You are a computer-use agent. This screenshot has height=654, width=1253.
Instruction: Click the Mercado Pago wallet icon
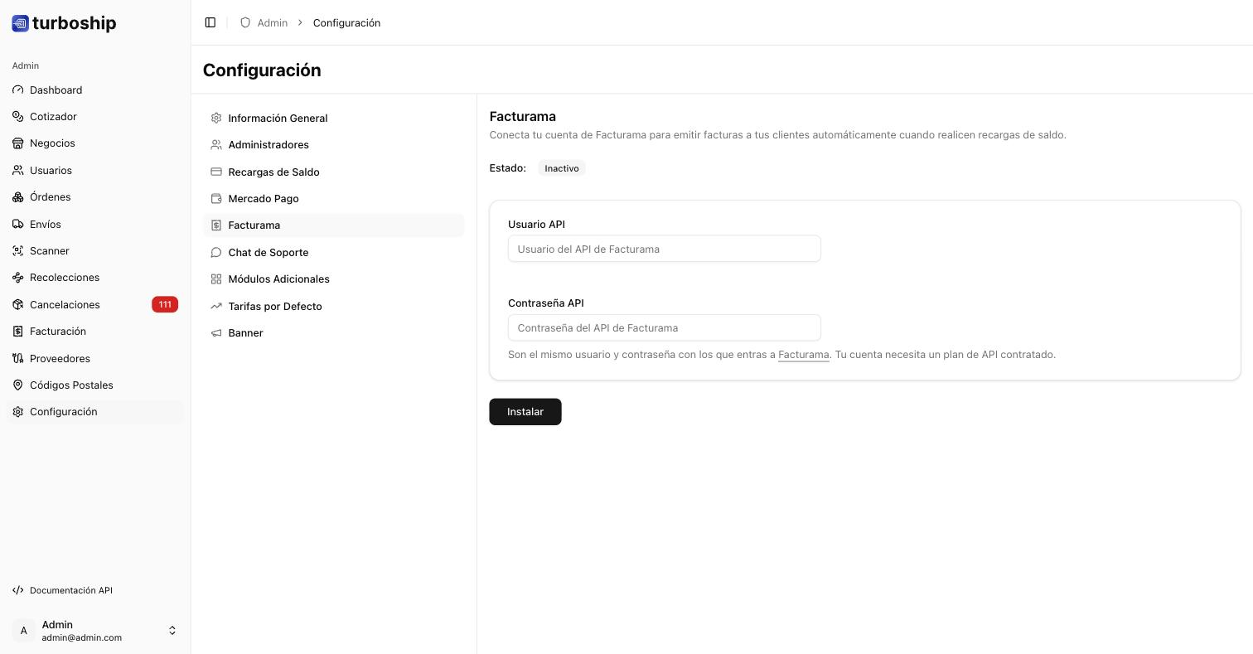pyautogui.click(x=216, y=198)
